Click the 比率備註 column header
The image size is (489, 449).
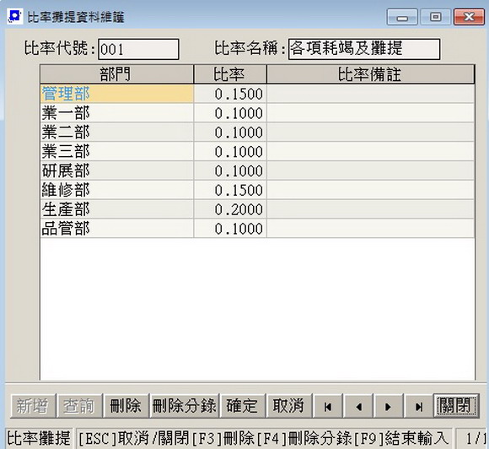point(371,74)
